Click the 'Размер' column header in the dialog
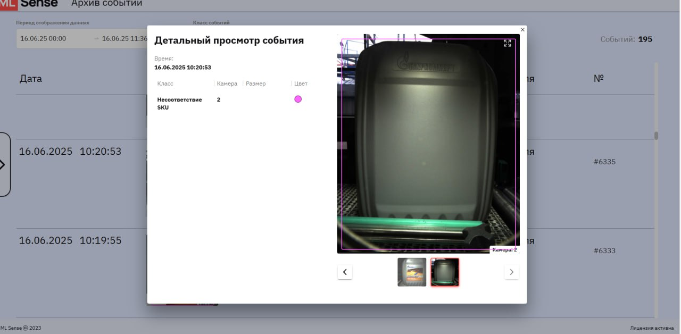The image size is (681, 334). 256,83
